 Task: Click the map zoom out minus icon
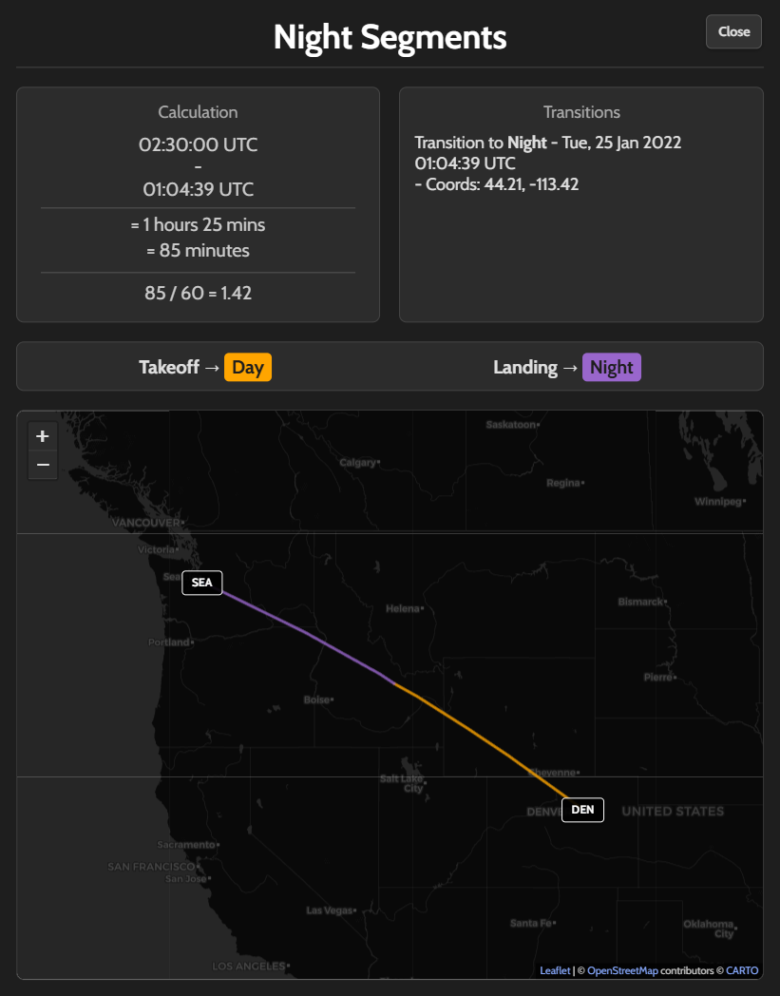point(42,465)
